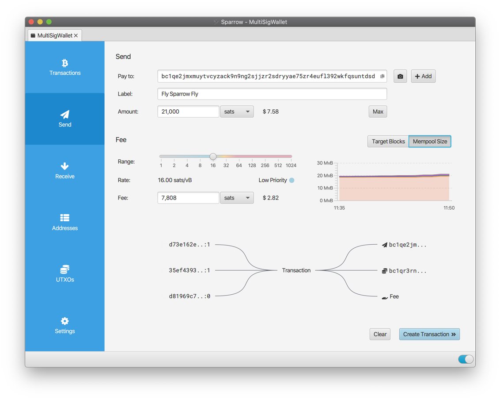Image resolution: width=500 pixels, height=400 pixels.
Task: Open the Addresses list sidebar section
Action: click(65, 223)
